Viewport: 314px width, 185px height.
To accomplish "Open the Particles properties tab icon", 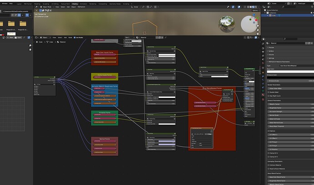I will [x=263, y=80].
